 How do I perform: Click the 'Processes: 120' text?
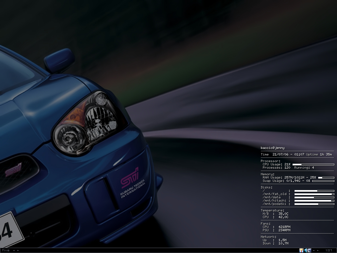click(276, 168)
